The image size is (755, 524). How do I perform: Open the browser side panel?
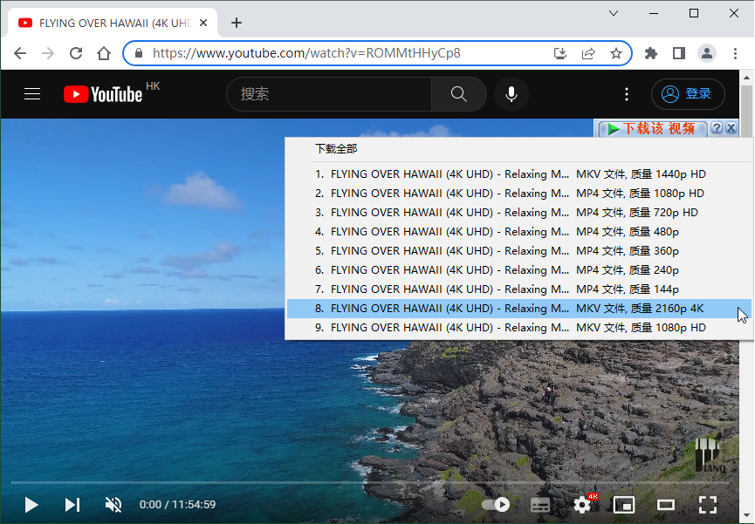click(x=679, y=53)
